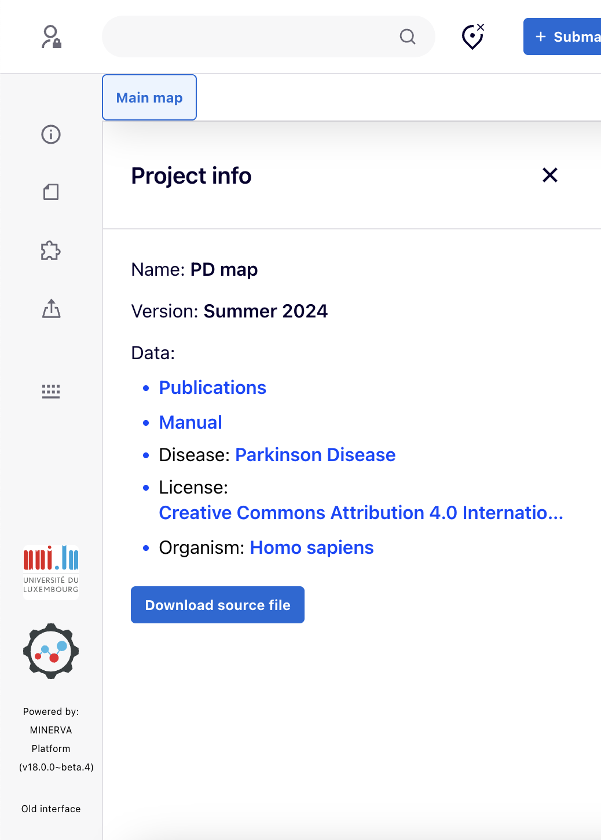This screenshot has width=601, height=840.
Task: Open the Homo sapiens organism link
Action: (x=312, y=547)
